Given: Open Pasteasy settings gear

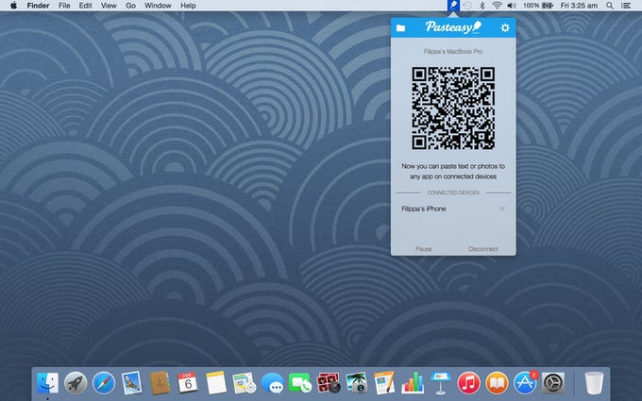Looking at the screenshot, I should coord(505,27).
